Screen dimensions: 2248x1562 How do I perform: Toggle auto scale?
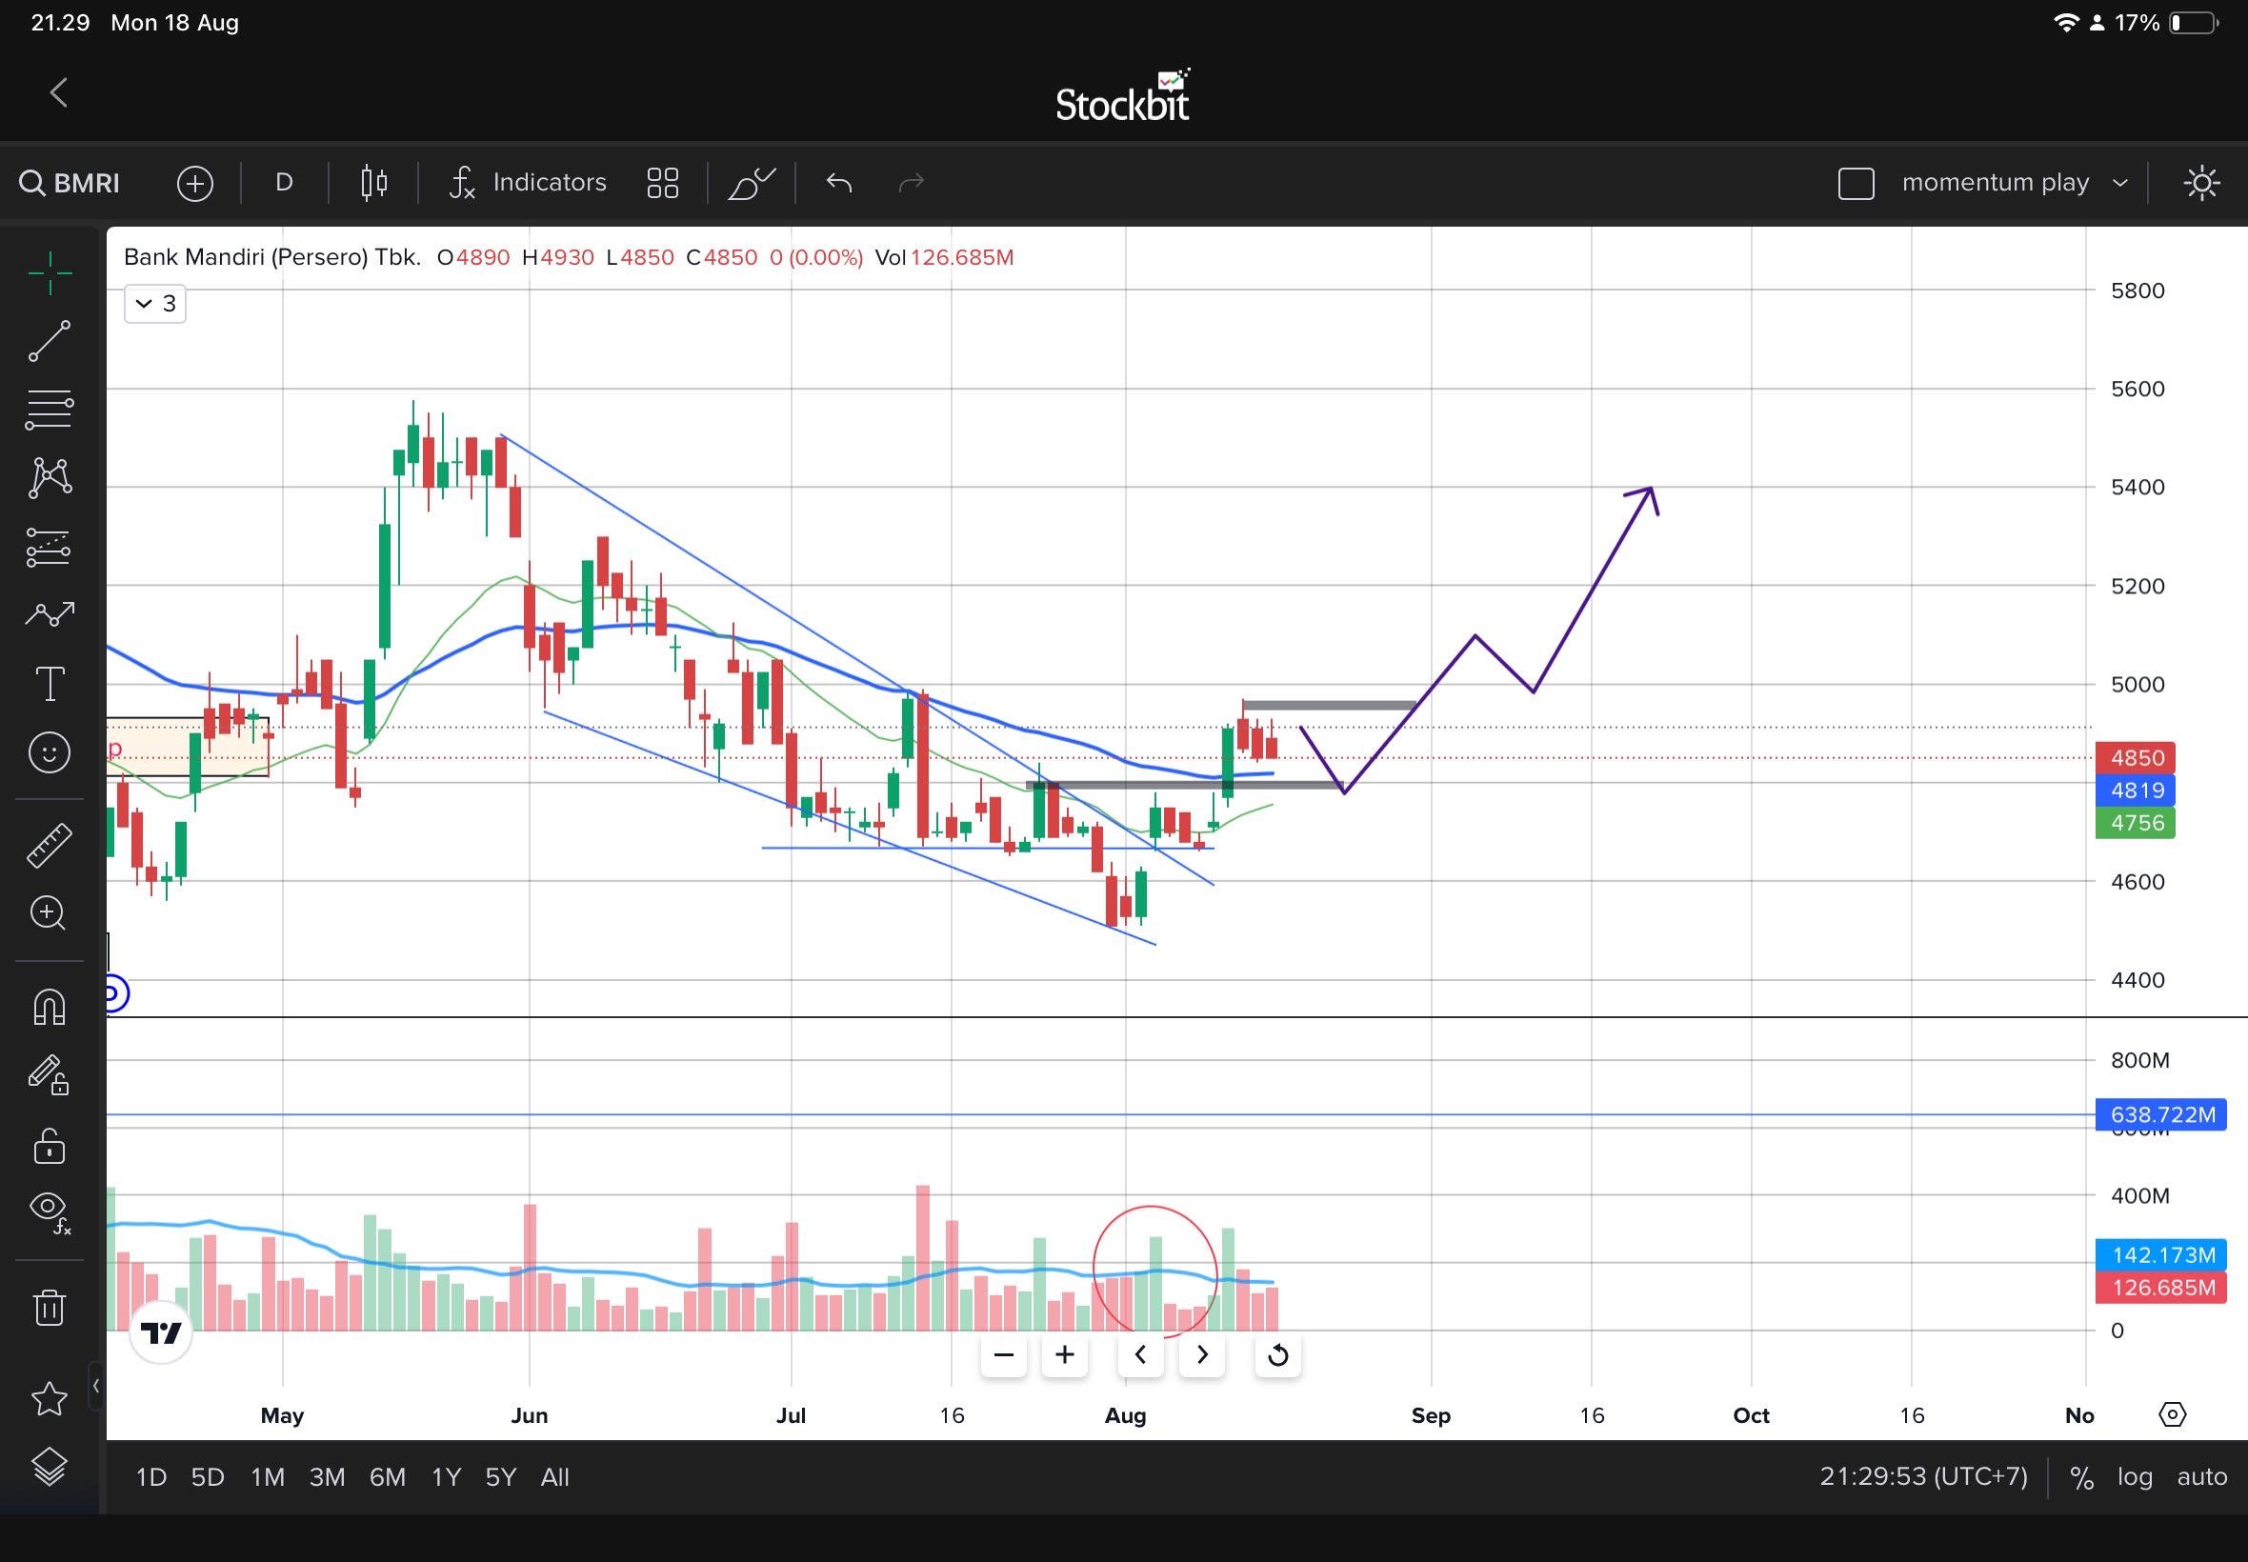click(x=2202, y=1477)
